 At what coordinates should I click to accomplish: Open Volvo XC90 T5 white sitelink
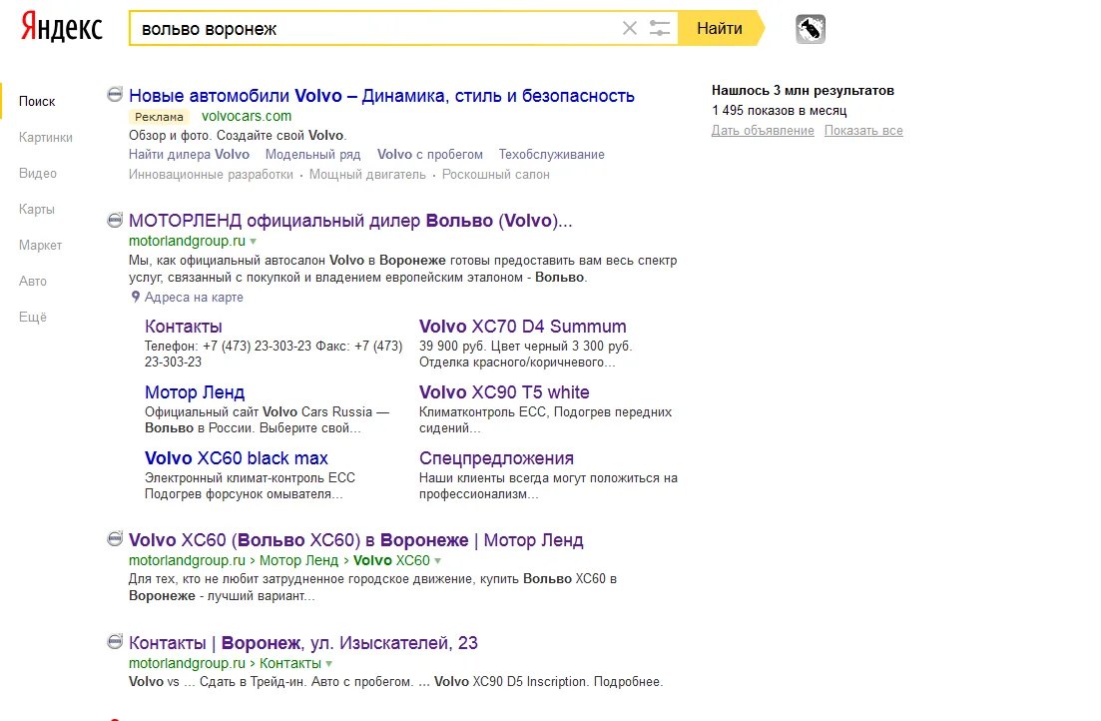(x=504, y=392)
